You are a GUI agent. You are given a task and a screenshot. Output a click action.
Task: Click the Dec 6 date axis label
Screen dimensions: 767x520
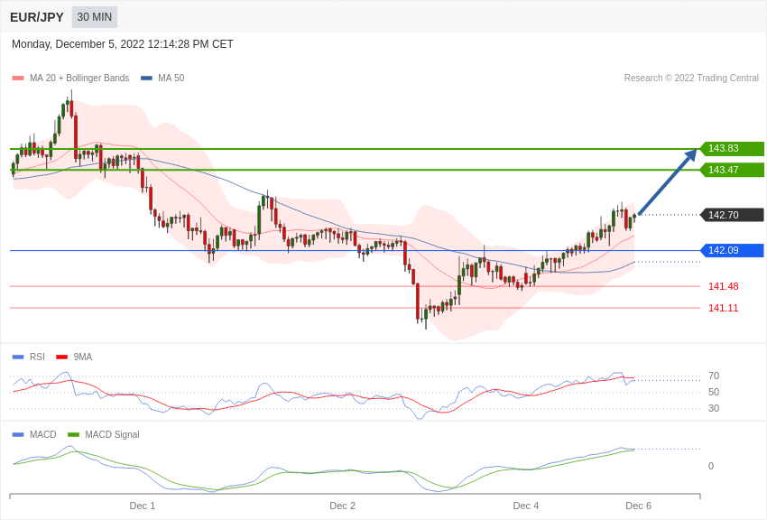[x=638, y=506]
